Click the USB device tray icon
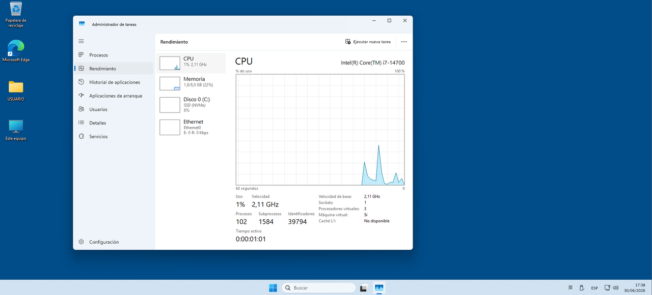 click(x=582, y=288)
